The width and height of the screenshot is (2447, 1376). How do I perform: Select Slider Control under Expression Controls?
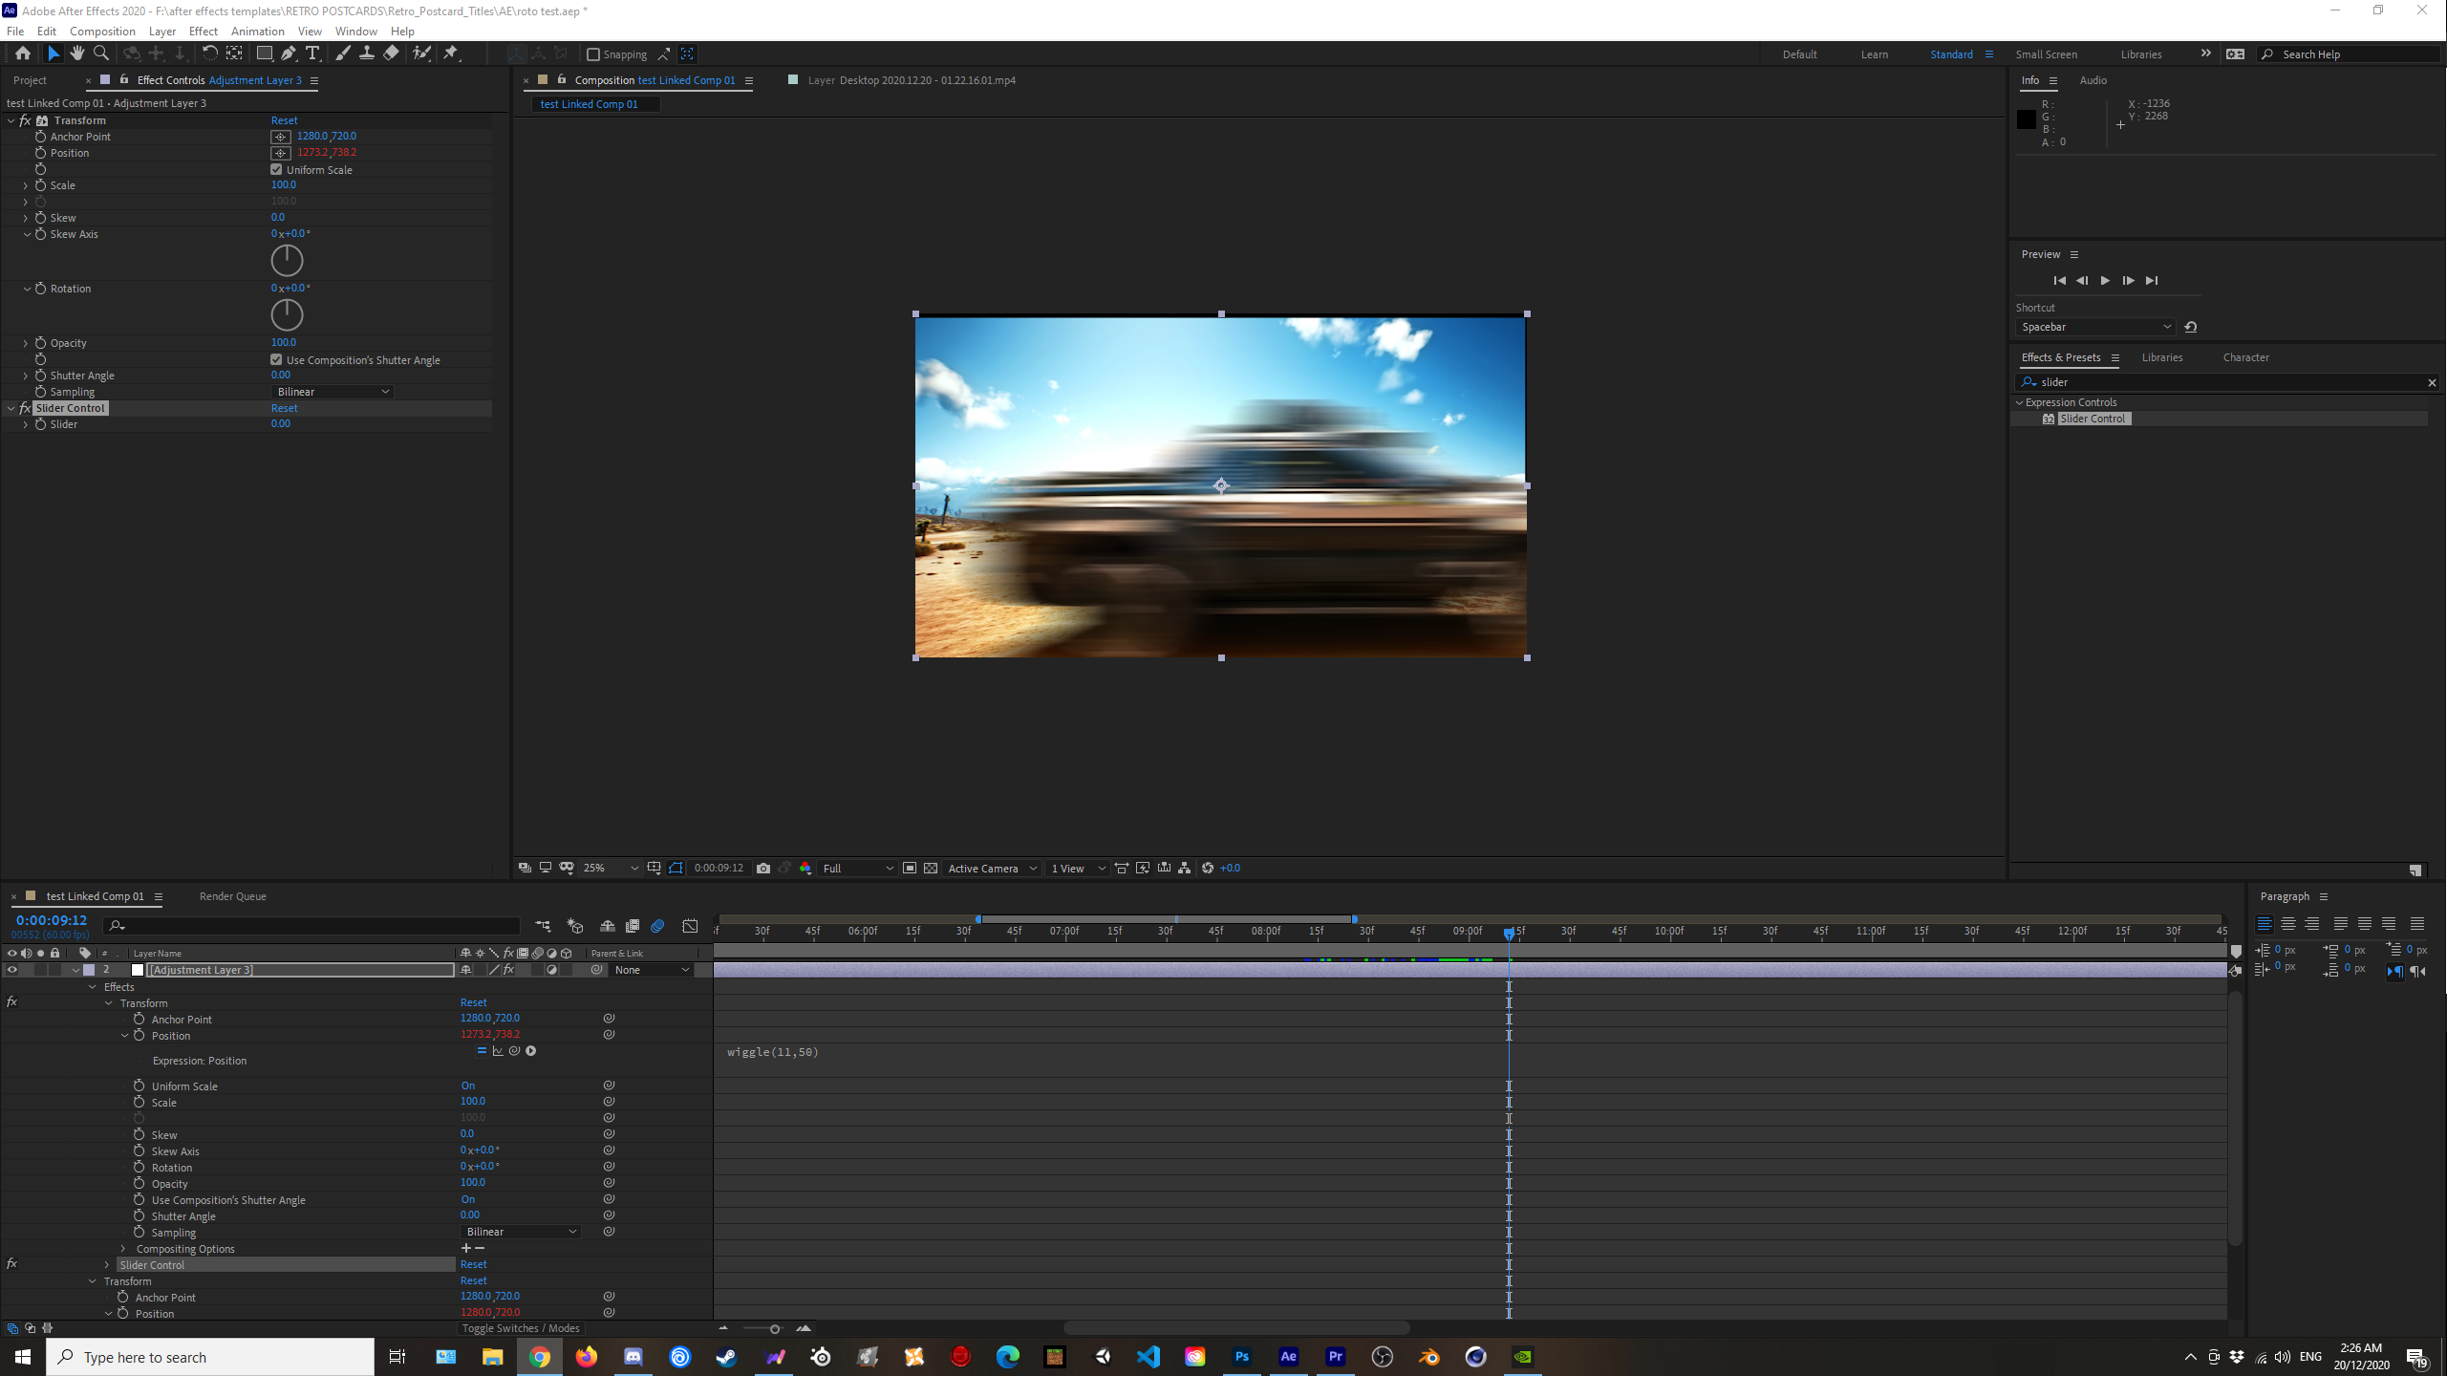pyautogui.click(x=2093, y=418)
